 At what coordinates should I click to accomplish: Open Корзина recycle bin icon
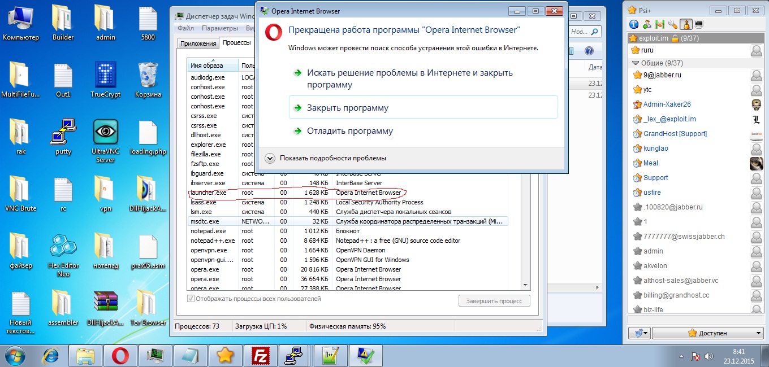148,80
